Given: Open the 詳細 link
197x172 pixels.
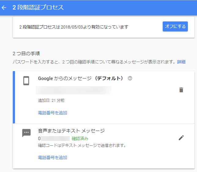Looking at the screenshot, I should point(181,62).
